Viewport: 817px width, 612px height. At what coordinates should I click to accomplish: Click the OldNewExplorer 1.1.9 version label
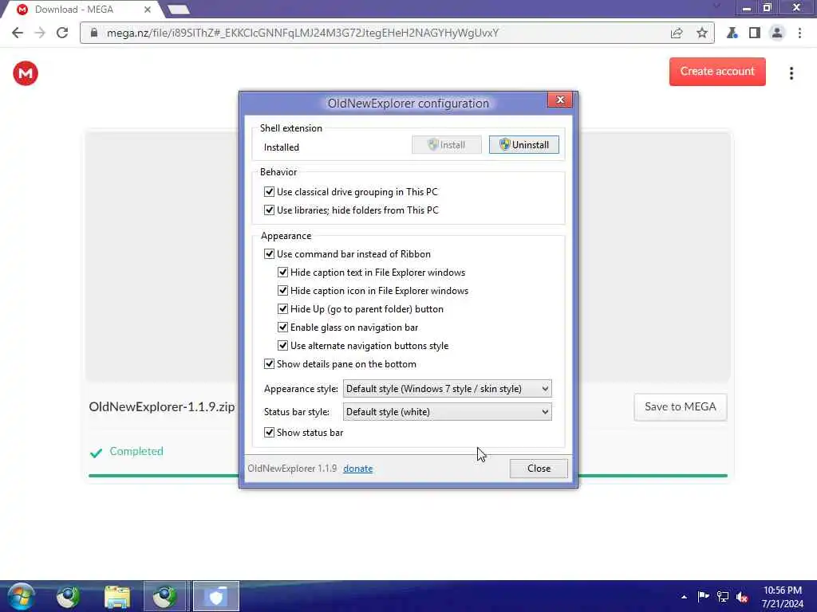[x=292, y=469]
